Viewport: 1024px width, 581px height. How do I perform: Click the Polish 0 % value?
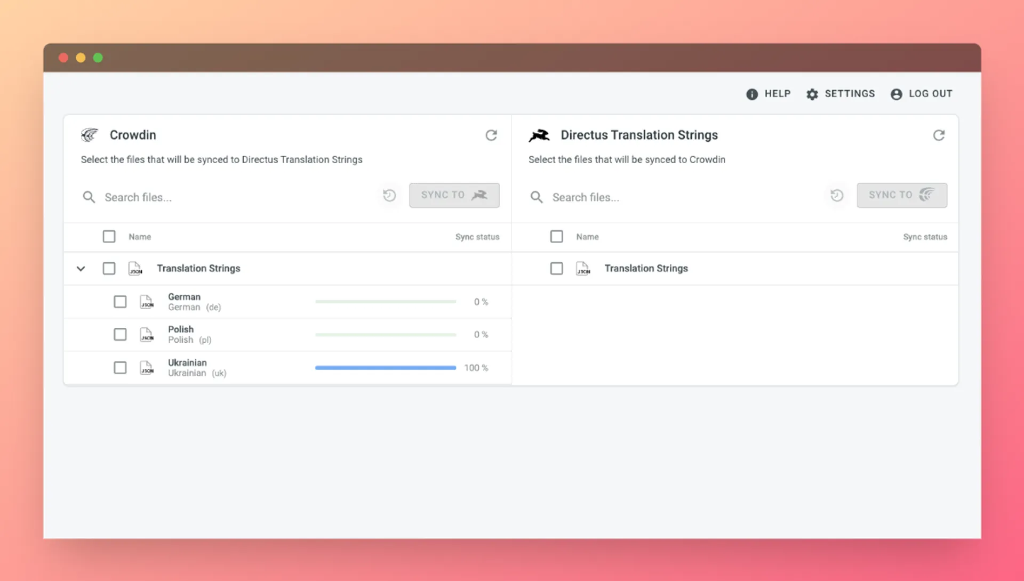tap(481, 335)
